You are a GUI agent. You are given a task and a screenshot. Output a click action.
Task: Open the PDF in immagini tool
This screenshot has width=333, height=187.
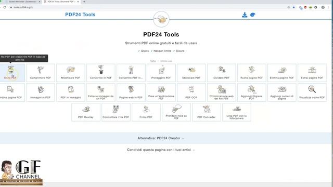click(x=71, y=92)
